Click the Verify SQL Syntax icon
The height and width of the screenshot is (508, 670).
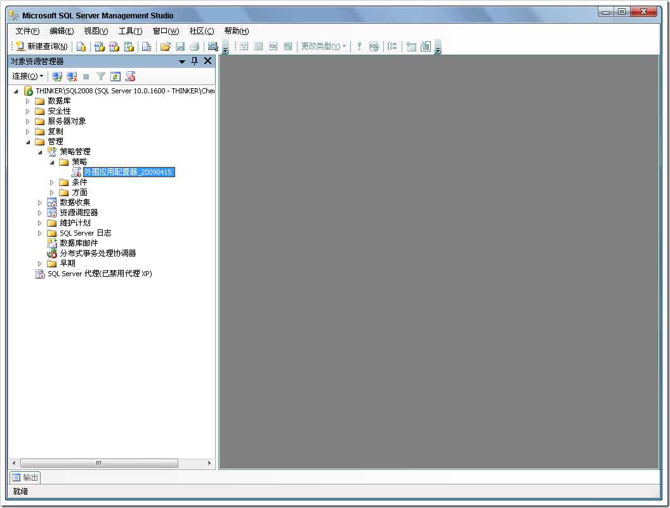pyautogui.click(x=374, y=46)
